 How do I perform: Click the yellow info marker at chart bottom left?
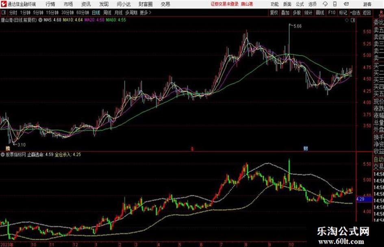pyautogui.click(x=8, y=148)
